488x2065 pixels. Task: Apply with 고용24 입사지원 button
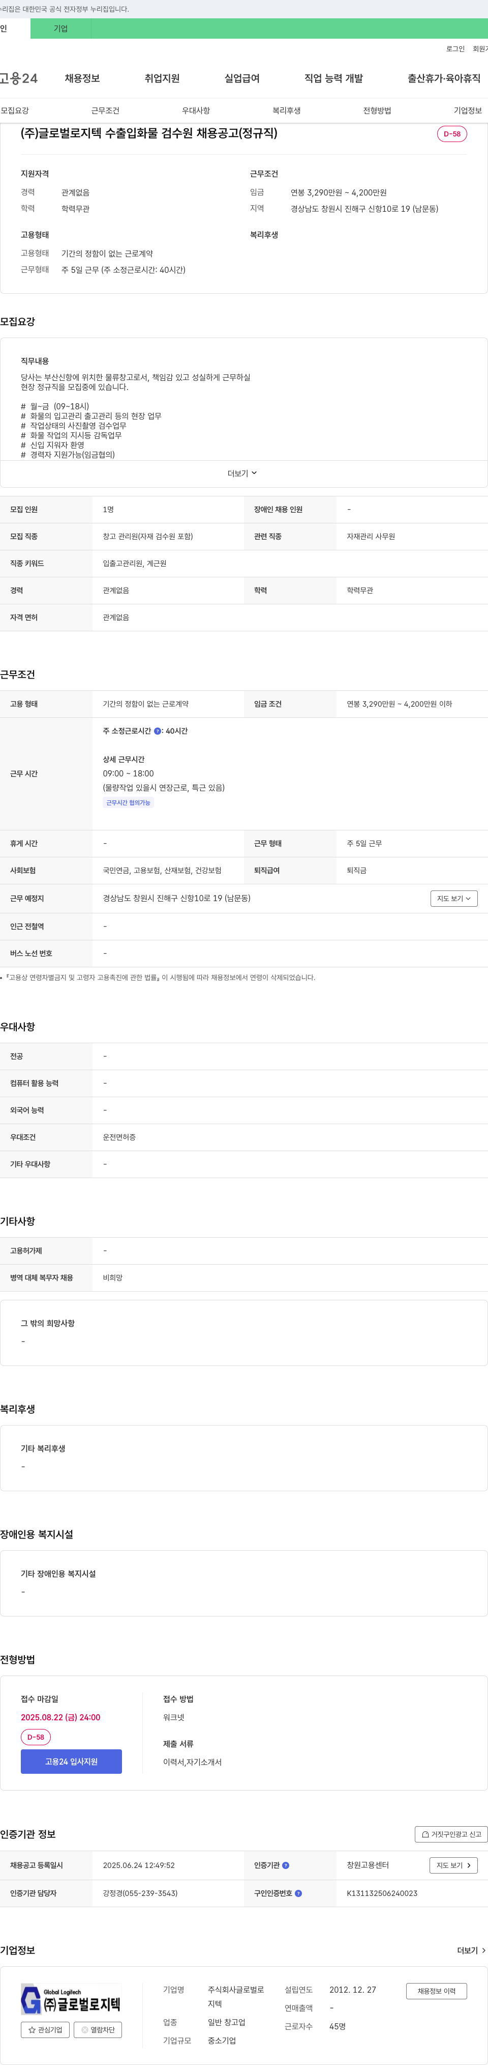[x=71, y=1762]
